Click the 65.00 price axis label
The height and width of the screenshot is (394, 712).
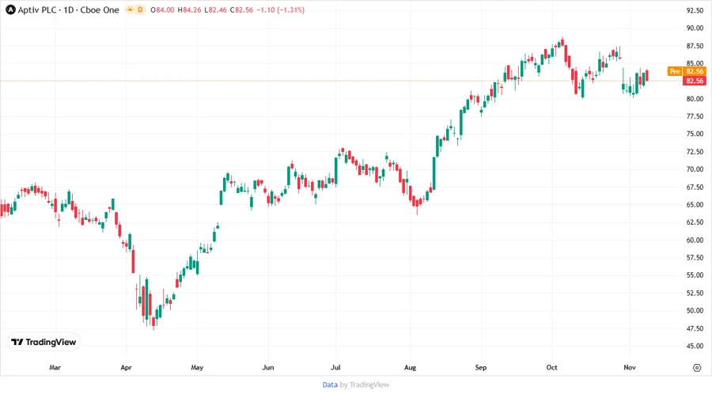coord(695,205)
